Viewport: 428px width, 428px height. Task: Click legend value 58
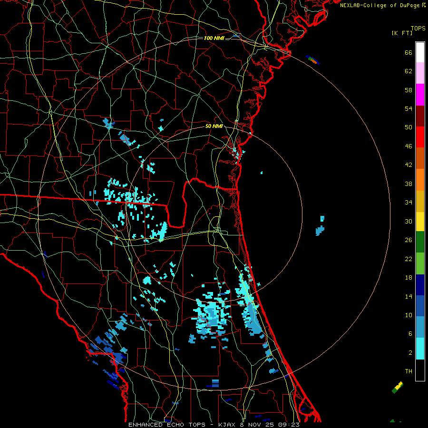pyautogui.click(x=409, y=90)
